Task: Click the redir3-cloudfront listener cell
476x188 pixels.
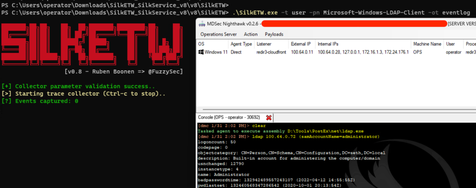Action: click(x=271, y=52)
